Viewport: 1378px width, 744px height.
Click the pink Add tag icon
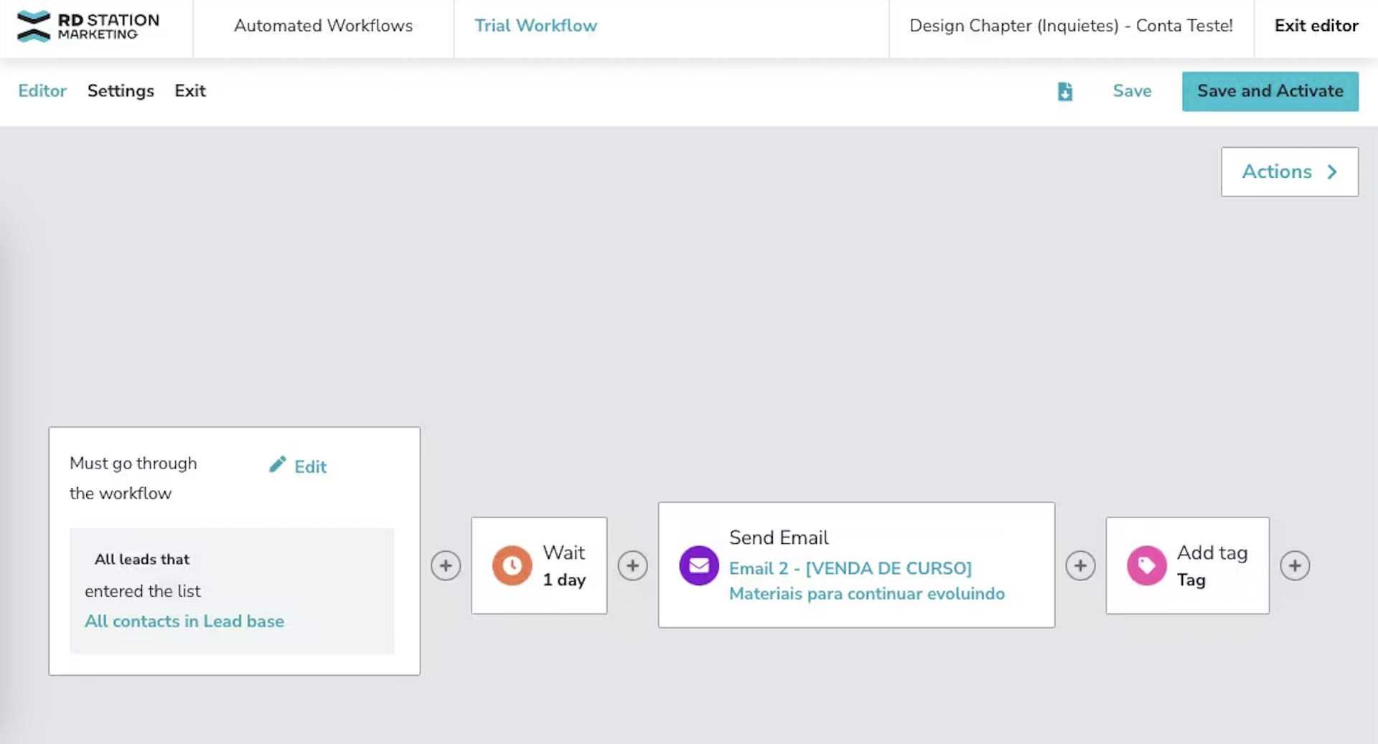1146,565
